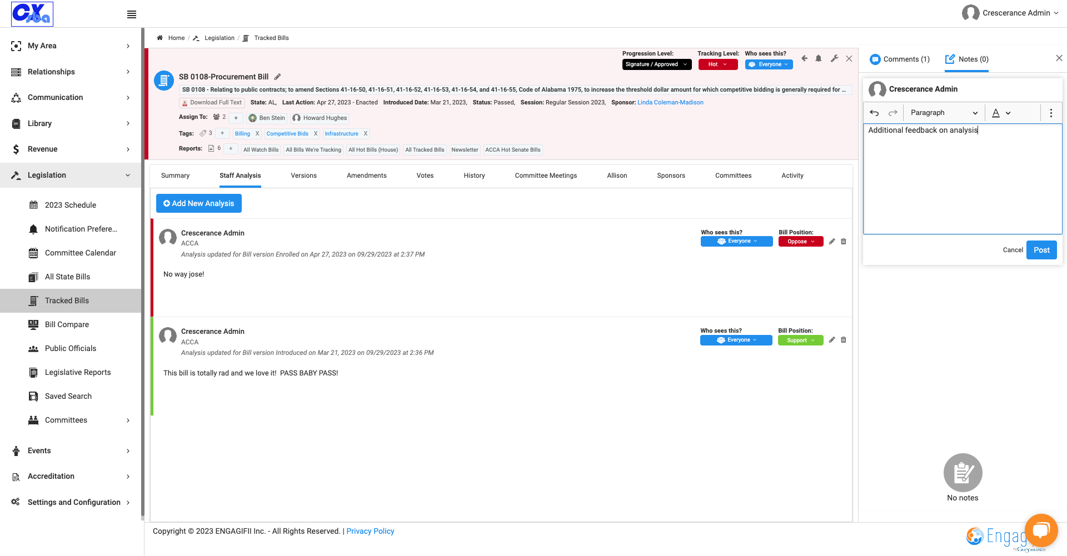Open Crescerance Admin user menu
This screenshot has width=1067, height=556.
tap(1010, 13)
